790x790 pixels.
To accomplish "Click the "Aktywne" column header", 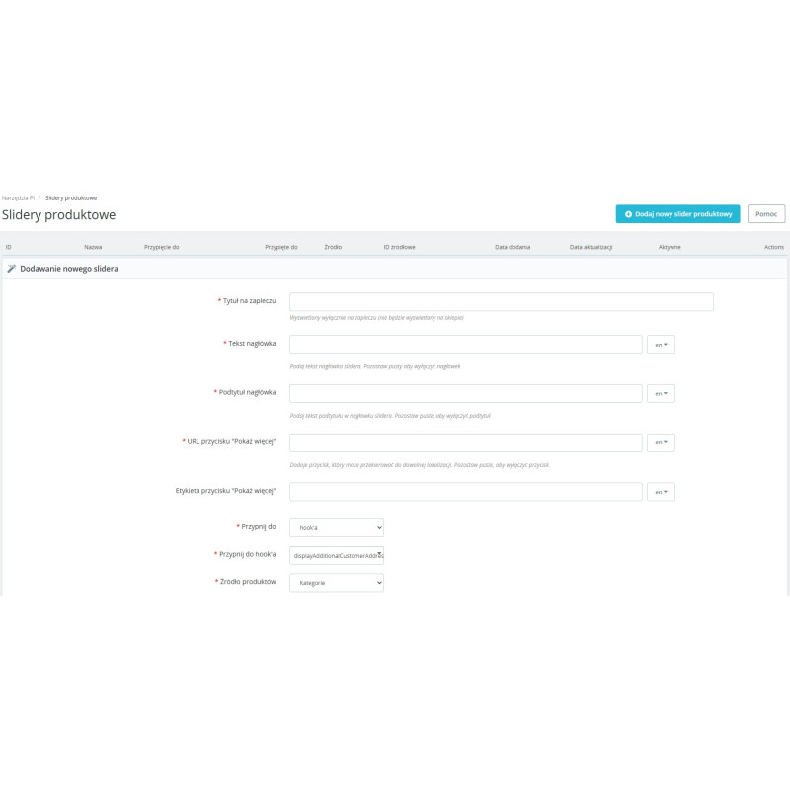I will click(x=670, y=247).
